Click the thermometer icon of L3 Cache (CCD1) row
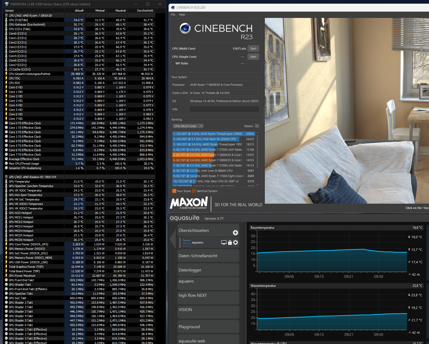The width and height of the screenshot is (429, 344). (x=6, y=69)
